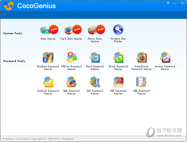Open PowerPoint Password Genius icon

click(x=141, y=57)
